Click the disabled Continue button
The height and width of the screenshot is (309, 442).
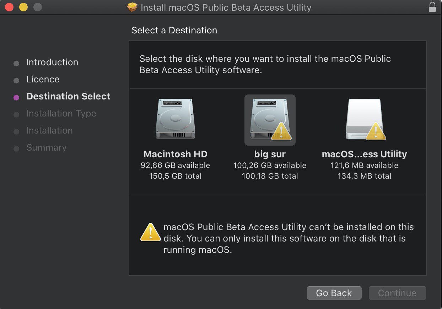pyautogui.click(x=397, y=293)
